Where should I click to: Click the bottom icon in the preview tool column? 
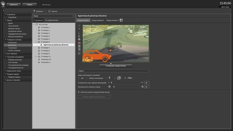[79, 53]
